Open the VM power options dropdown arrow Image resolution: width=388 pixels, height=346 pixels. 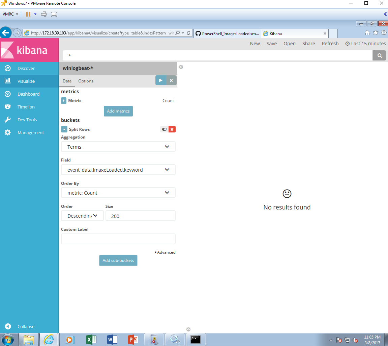tap(35, 14)
